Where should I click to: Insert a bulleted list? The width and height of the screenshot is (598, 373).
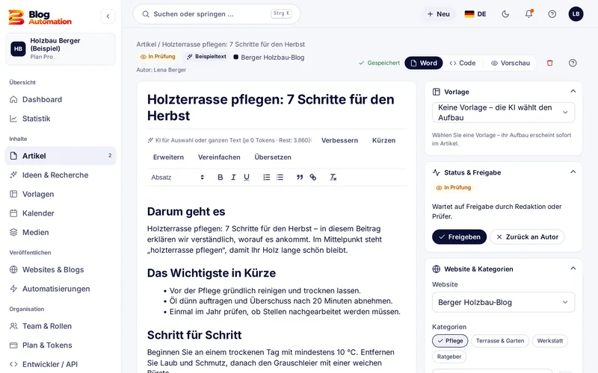(280, 178)
